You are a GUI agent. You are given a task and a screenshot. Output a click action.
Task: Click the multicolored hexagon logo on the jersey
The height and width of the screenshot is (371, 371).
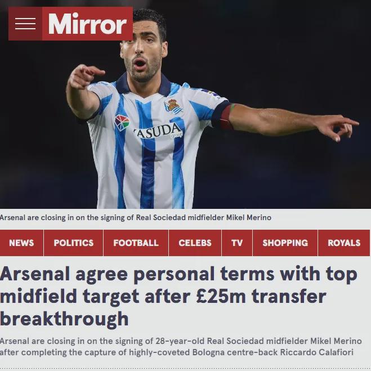[x=122, y=123]
